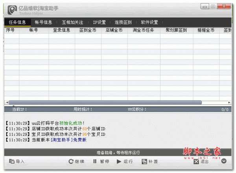Click the 亿品维软 app logo icon

coord(12,10)
